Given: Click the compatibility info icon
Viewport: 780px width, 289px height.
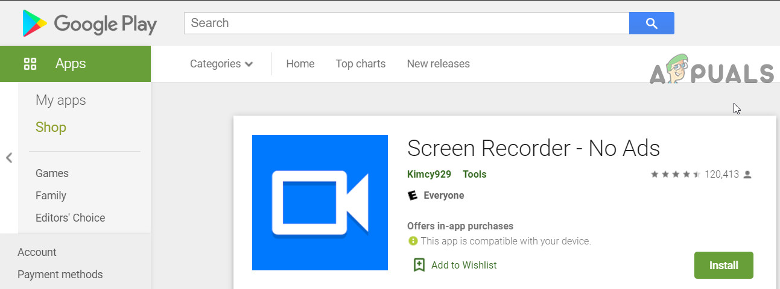Looking at the screenshot, I should pyautogui.click(x=413, y=241).
